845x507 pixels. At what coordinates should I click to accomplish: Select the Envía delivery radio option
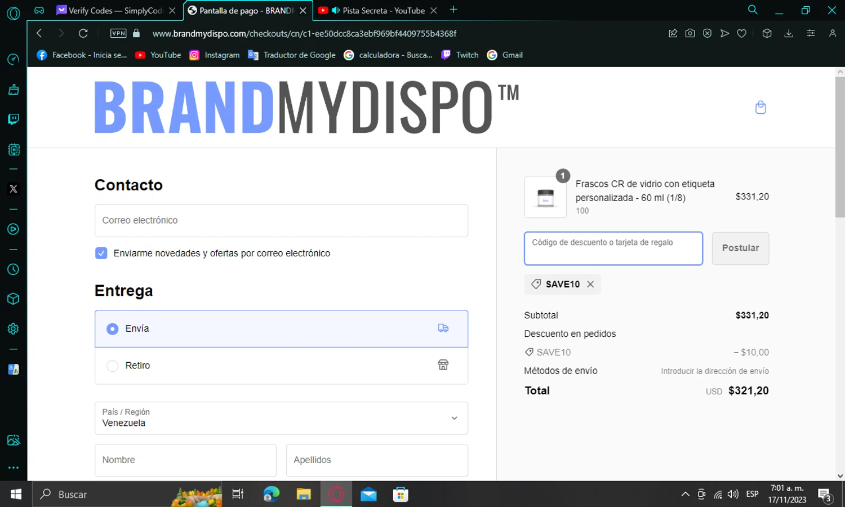113,328
